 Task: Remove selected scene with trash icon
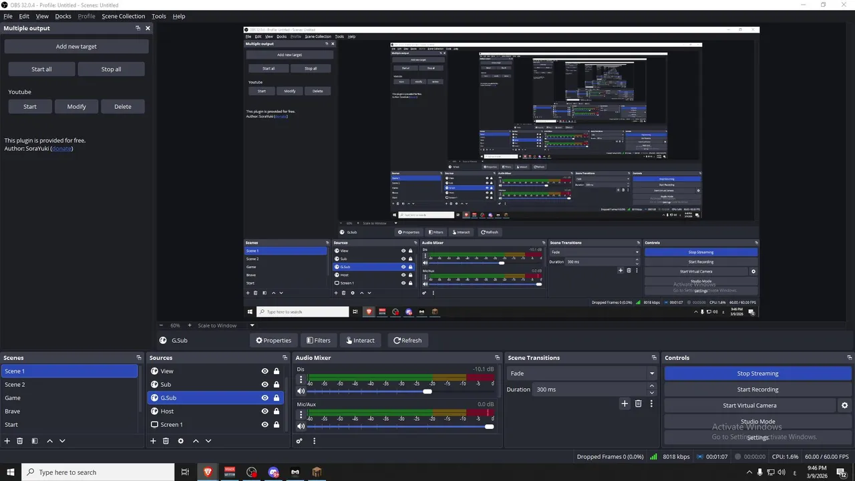coord(20,441)
